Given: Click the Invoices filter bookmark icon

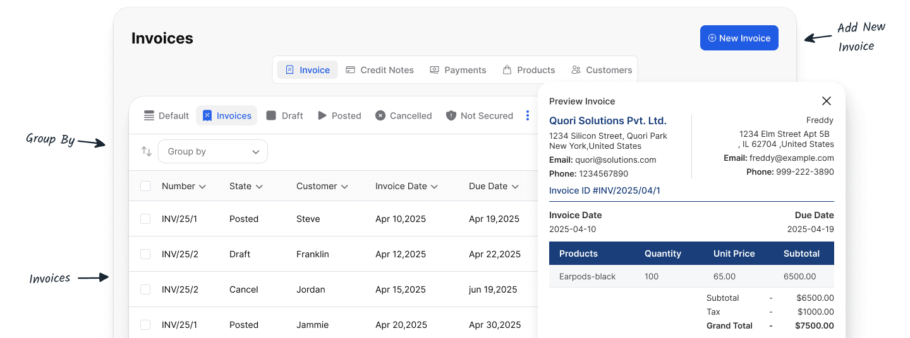Looking at the screenshot, I should coord(207,115).
